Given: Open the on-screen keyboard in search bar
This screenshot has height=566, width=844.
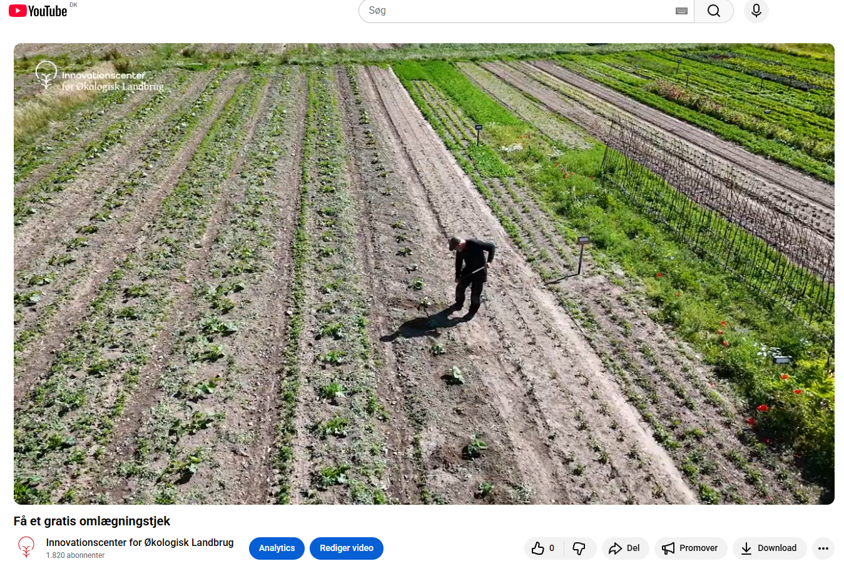Looking at the screenshot, I should coord(681,11).
